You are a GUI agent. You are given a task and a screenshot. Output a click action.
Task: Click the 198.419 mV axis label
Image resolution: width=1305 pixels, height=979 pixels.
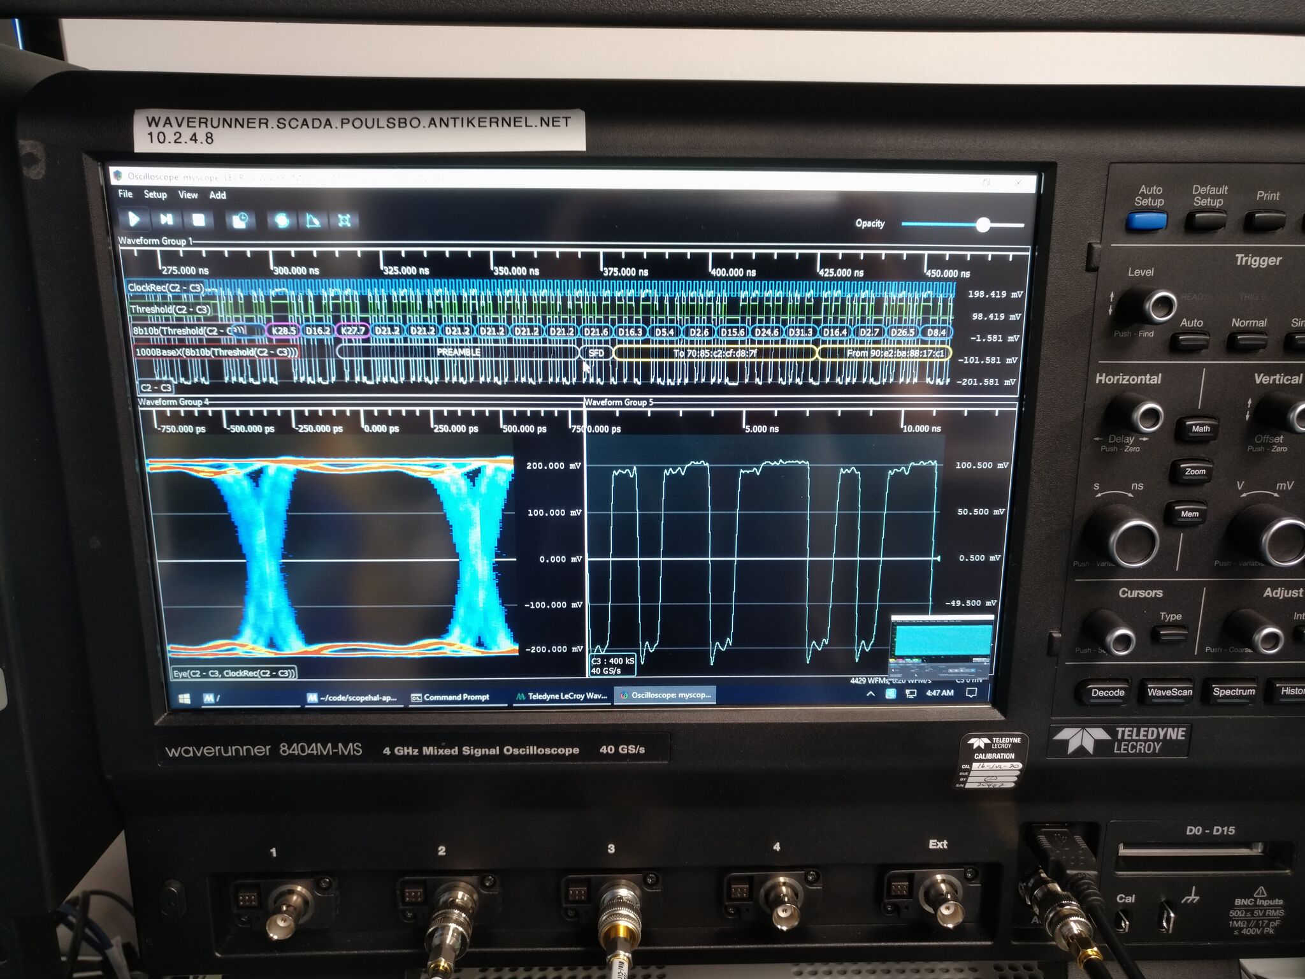click(995, 294)
